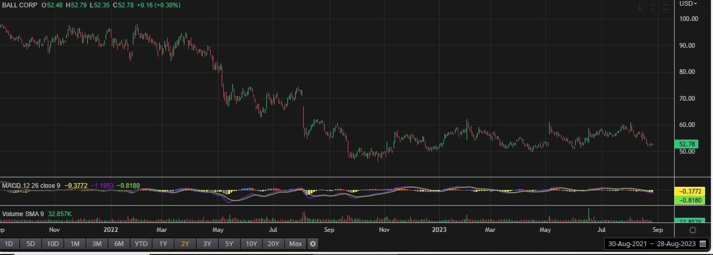Switch to 3Y range

[207, 244]
